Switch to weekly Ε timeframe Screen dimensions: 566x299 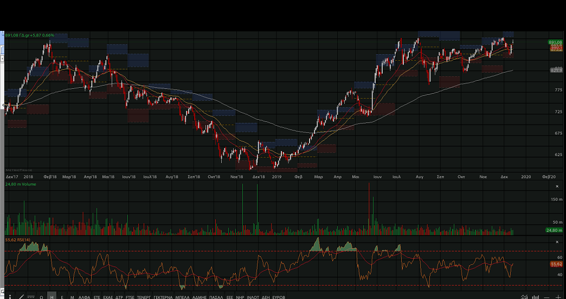pos(62,297)
